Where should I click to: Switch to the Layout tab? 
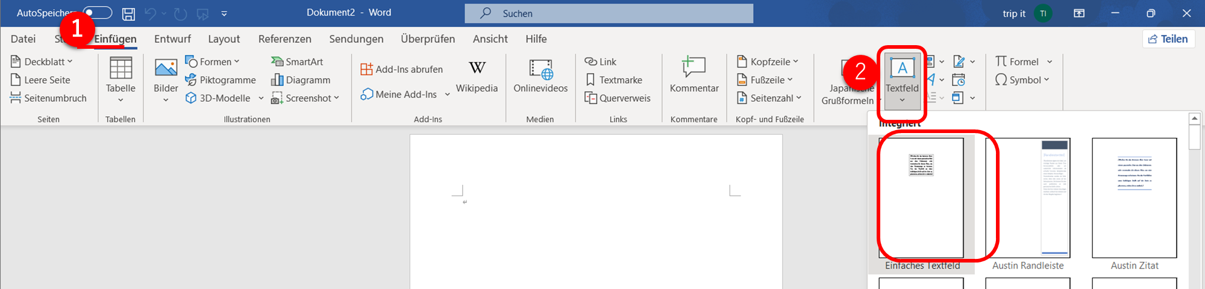224,39
